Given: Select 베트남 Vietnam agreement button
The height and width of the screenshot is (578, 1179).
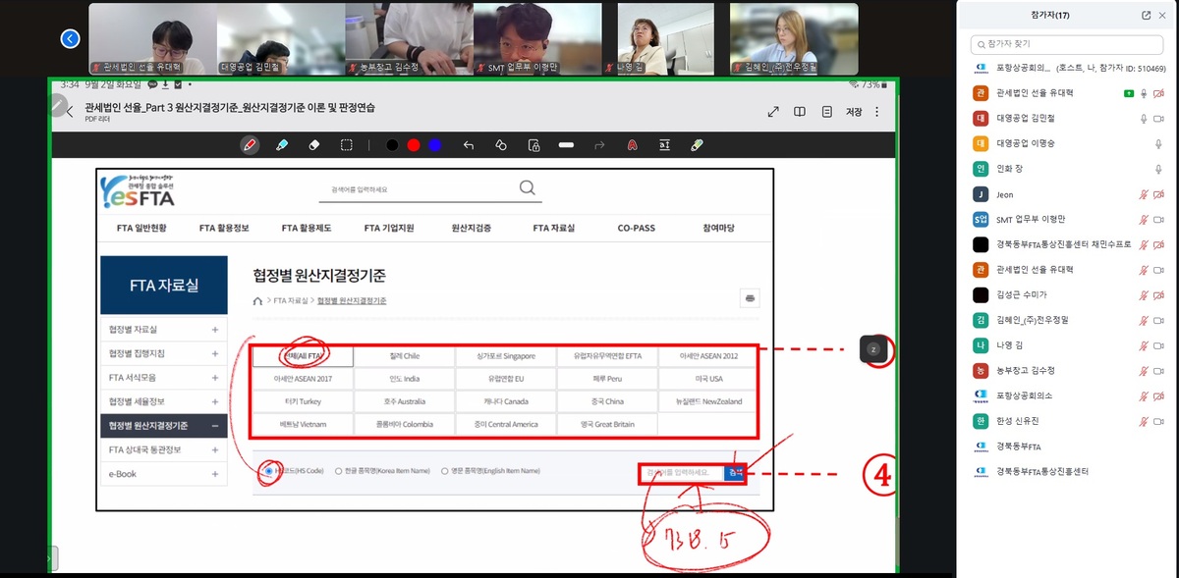Looking at the screenshot, I should coord(302,424).
